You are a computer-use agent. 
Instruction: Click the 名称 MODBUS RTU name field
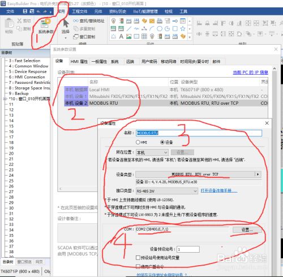199,133
